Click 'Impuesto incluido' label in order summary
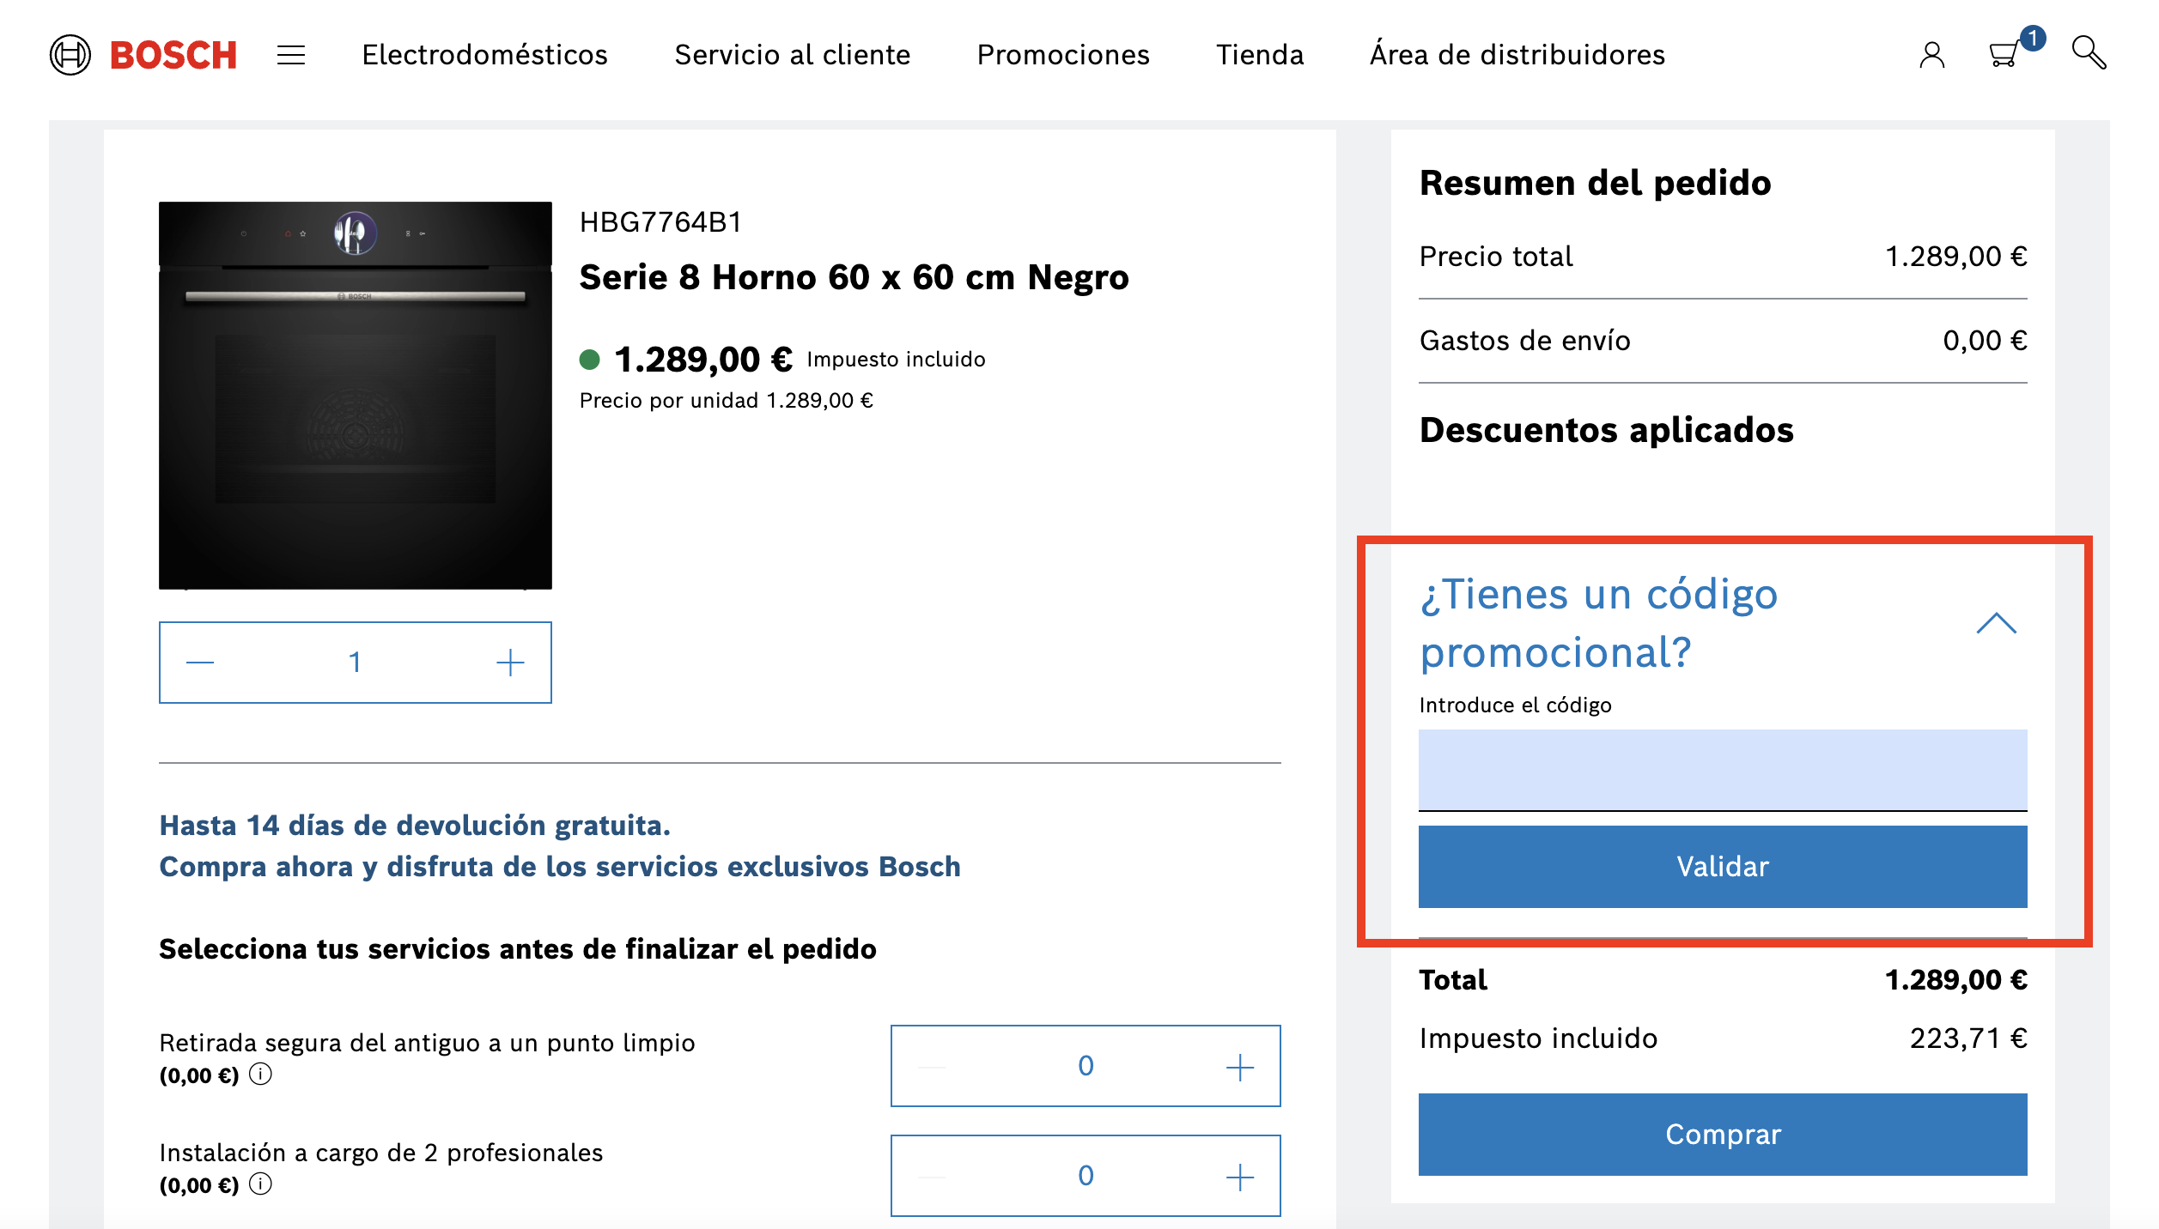Screen dimensions: 2159x1229 1537,1038
